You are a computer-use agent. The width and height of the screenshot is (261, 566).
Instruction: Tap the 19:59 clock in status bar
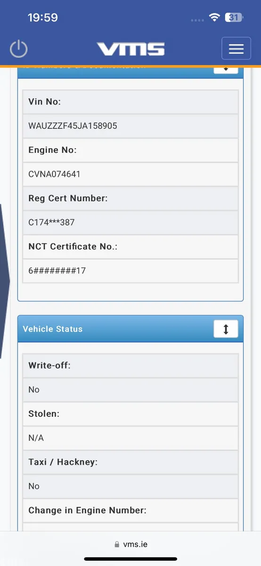[x=43, y=18]
